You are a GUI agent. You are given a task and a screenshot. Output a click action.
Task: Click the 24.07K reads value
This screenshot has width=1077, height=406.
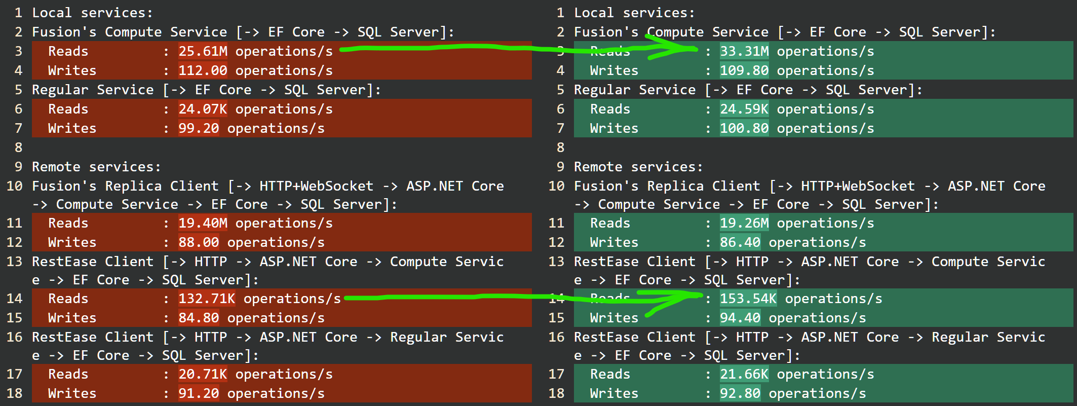click(x=203, y=109)
